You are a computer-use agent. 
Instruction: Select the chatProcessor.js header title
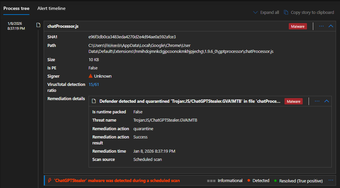63,26
